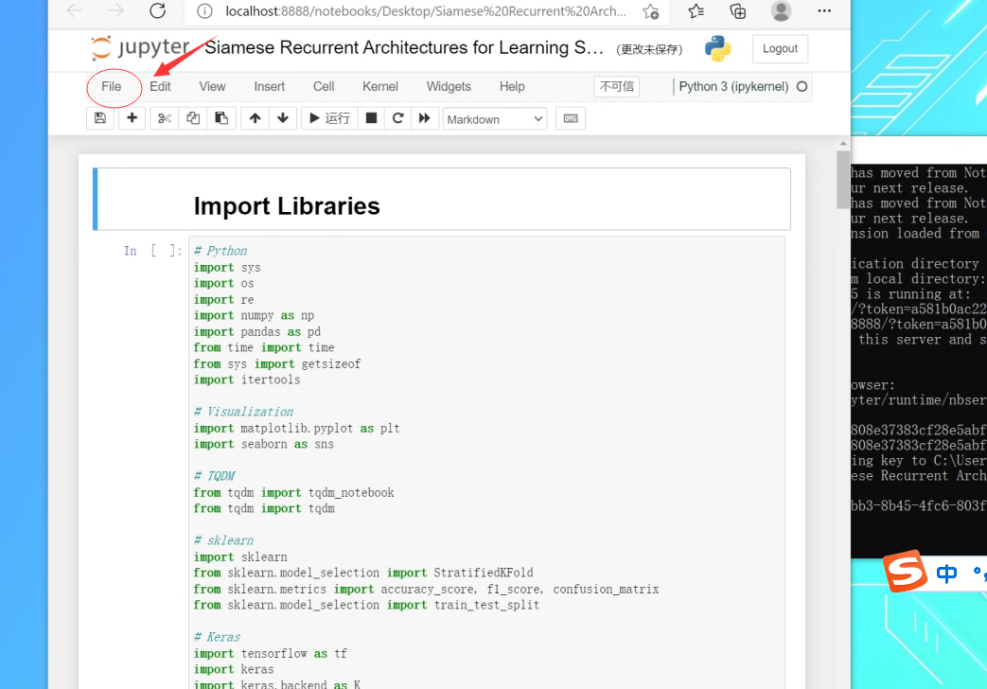Viewport: 987px width, 689px height.
Task: Click the save and checkpoint icon
Action: click(x=100, y=118)
